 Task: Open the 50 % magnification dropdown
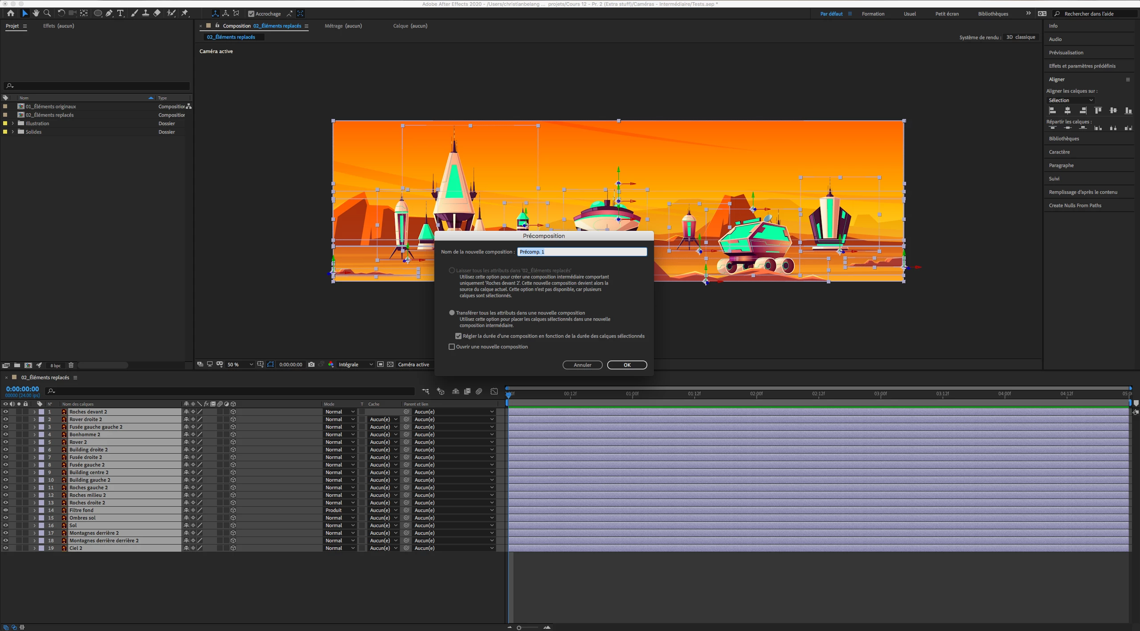point(241,365)
